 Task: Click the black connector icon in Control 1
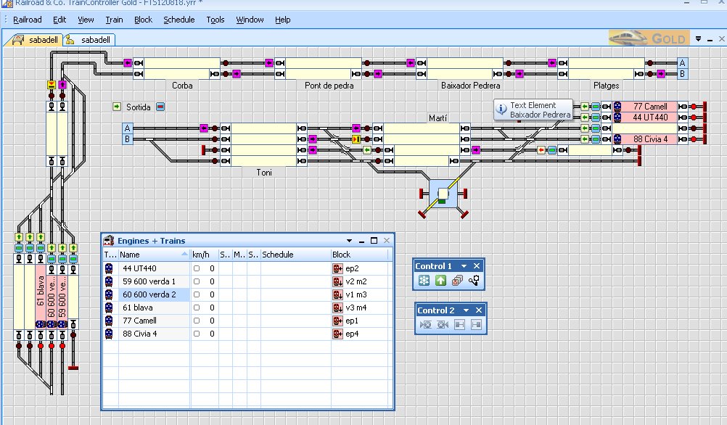click(475, 281)
